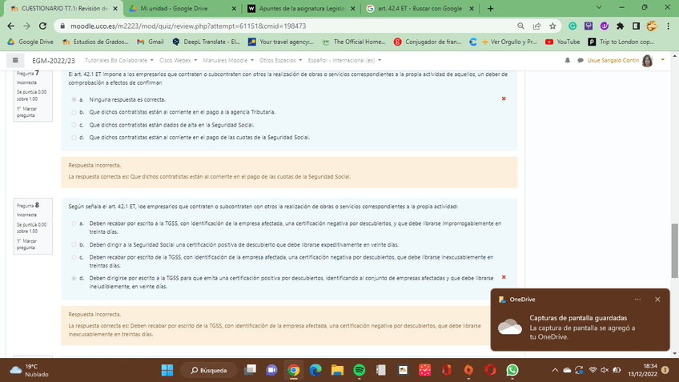
Task: Go to EGM-2022/23 course home
Action: pyautogui.click(x=54, y=61)
